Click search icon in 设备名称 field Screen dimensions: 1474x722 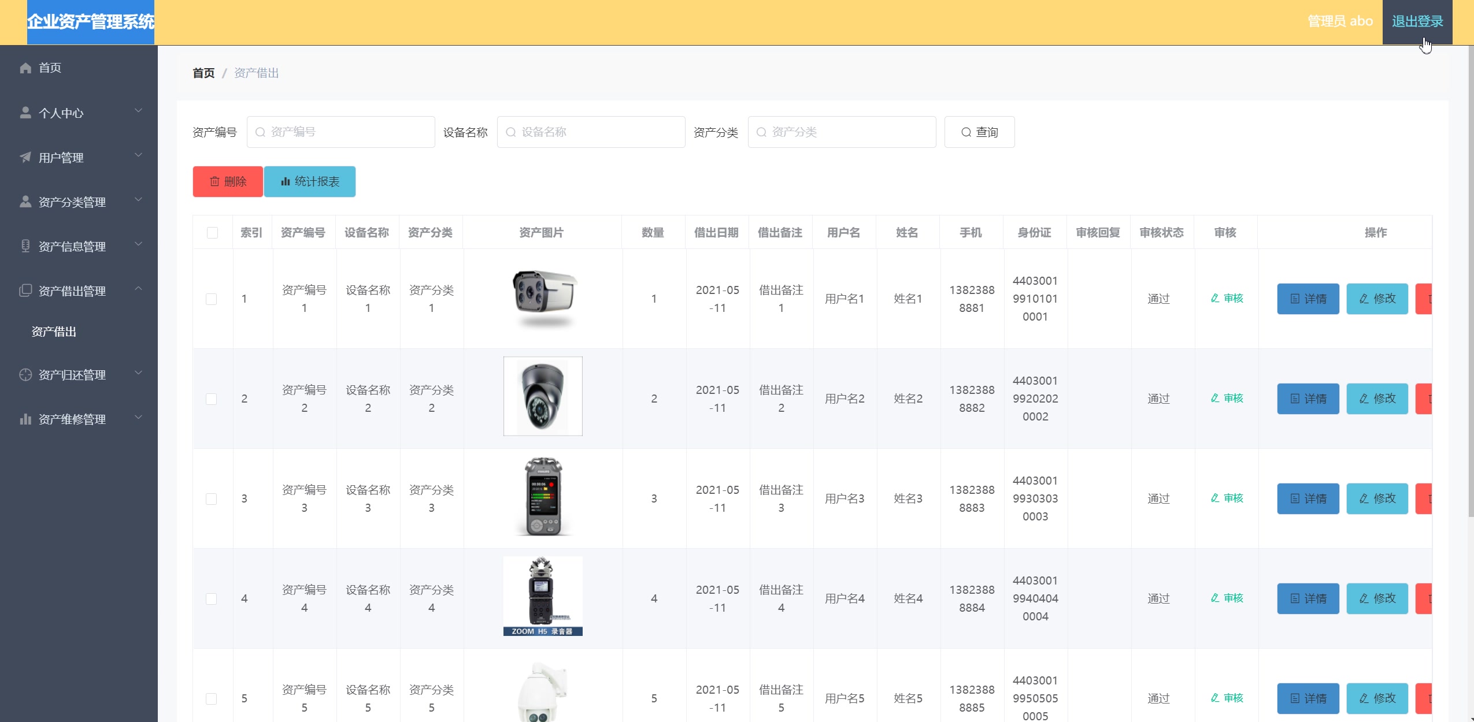510,132
